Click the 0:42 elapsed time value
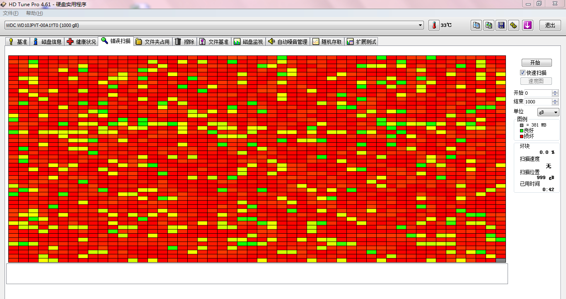Screen dimensions: 566x299 pos(548,189)
